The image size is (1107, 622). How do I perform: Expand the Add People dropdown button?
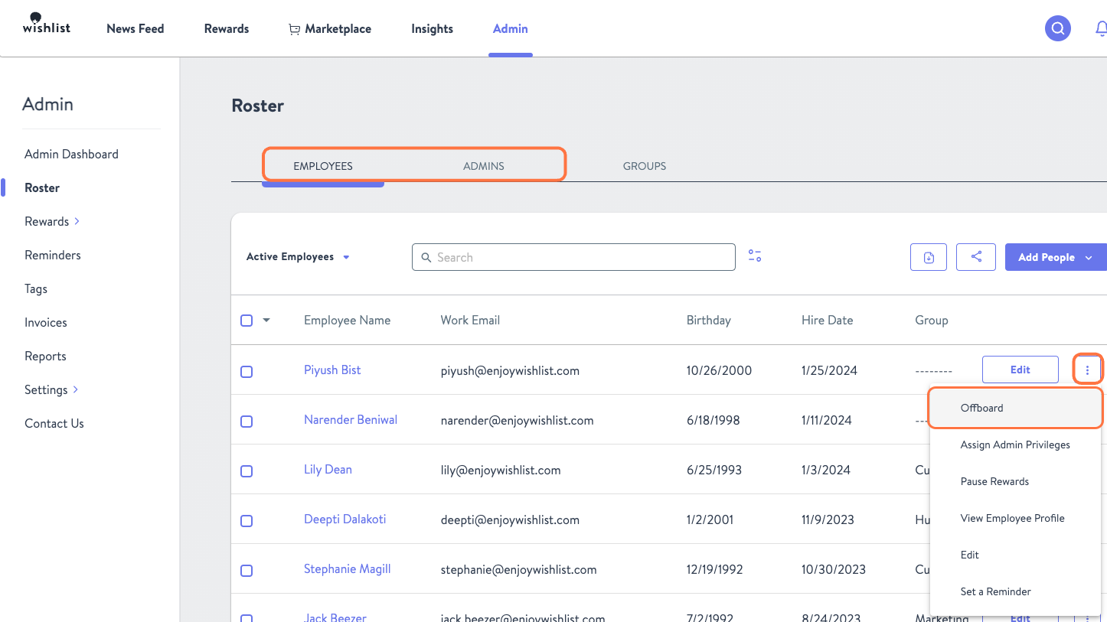[x=1056, y=257]
